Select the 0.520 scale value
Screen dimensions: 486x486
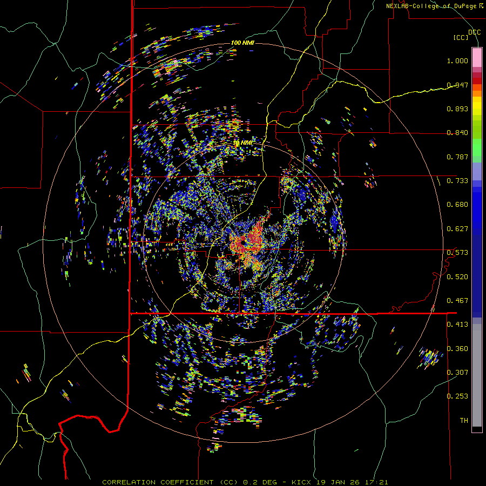point(457,277)
